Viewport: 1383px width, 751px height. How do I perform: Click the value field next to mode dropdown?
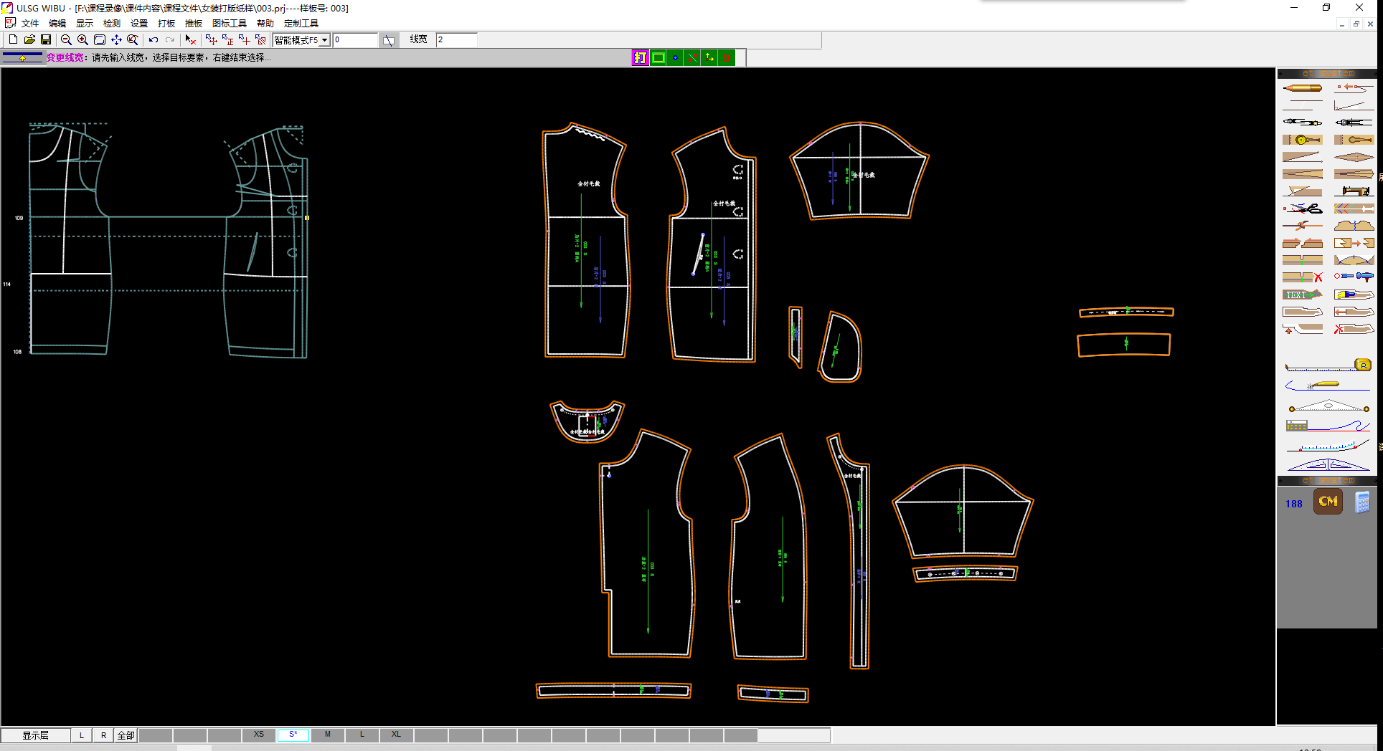[354, 40]
